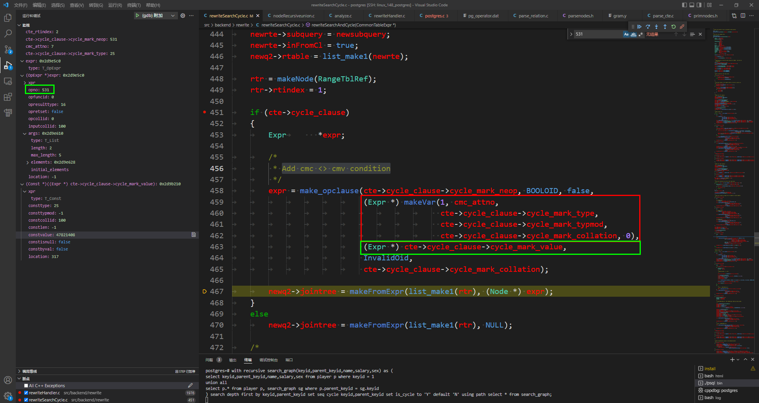Remove the breakpoint dot at line 451
The image size is (759, 403).
(204, 112)
